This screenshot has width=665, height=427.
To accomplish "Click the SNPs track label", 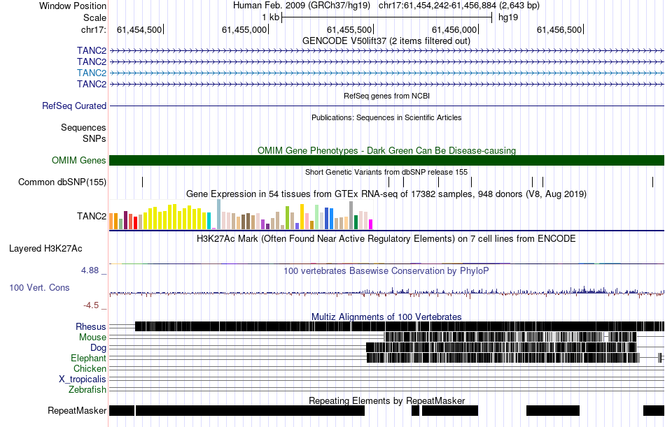I will pos(94,138).
